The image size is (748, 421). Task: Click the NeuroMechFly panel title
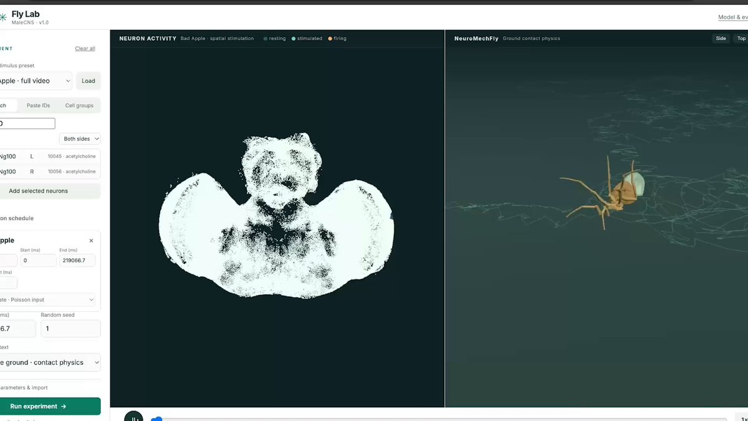tap(476, 39)
